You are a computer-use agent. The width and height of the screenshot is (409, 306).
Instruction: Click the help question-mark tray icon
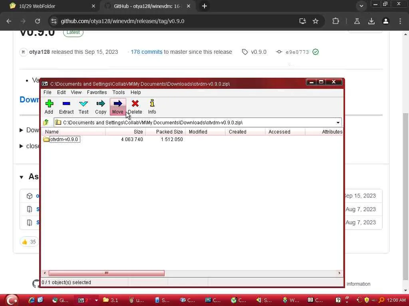(x=338, y=300)
